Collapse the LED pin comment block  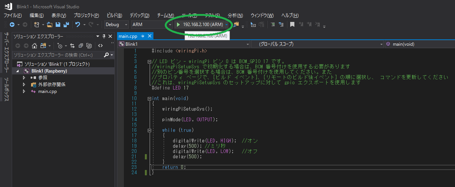click(x=149, y=62)
